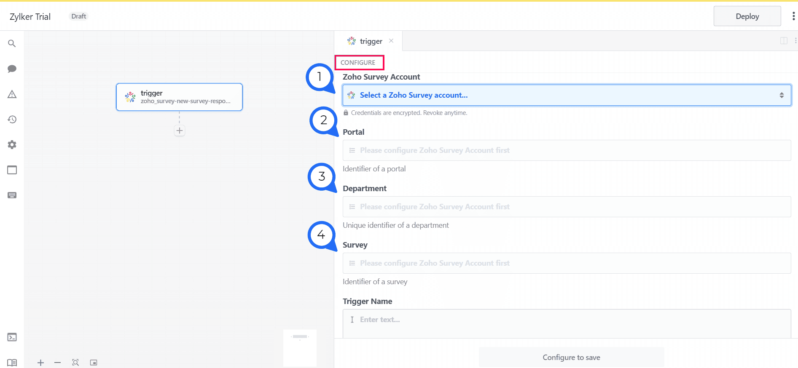
Task: Click the 'Credentials are encrypted. Revoke anytime.' note
Action: (x=409, y=113)
